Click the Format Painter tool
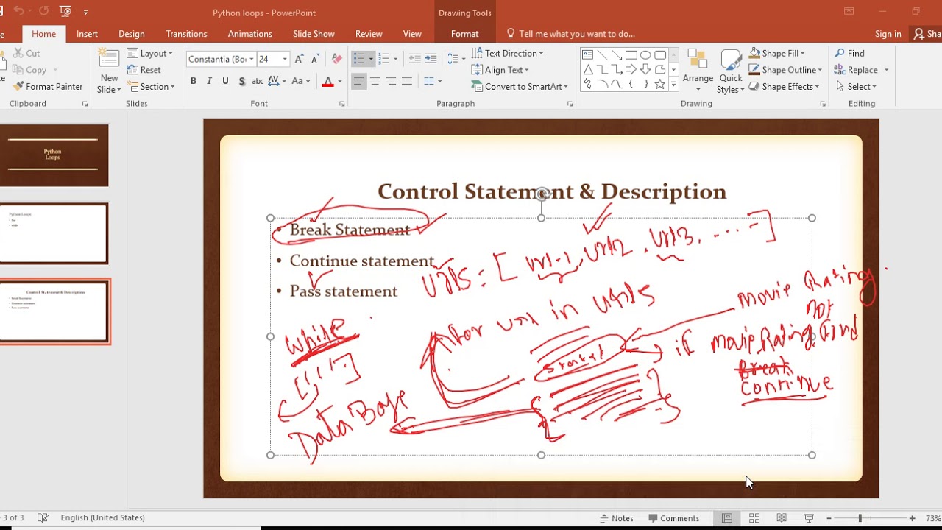Image resolution: width=942 pixels, height=530 pixels. pyautogui.click(x=48, y=86)
